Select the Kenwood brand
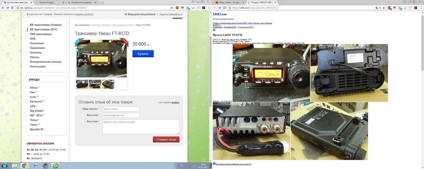Image resolution: width=424 pixels, height=169 pixels. tap(36, 102)
